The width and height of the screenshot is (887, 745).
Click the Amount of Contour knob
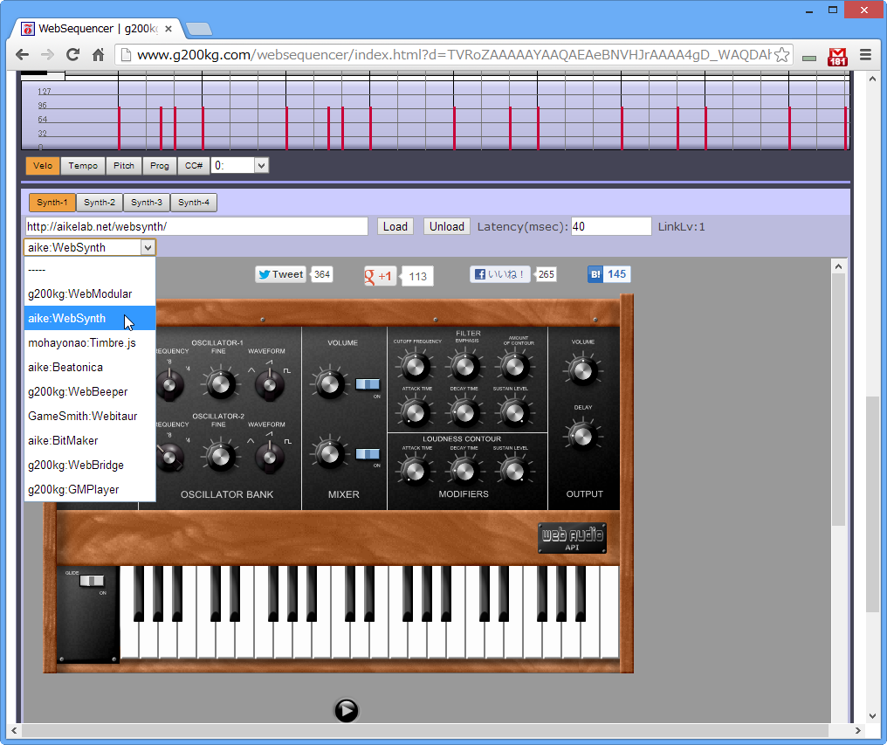click(x=514, y=366)
